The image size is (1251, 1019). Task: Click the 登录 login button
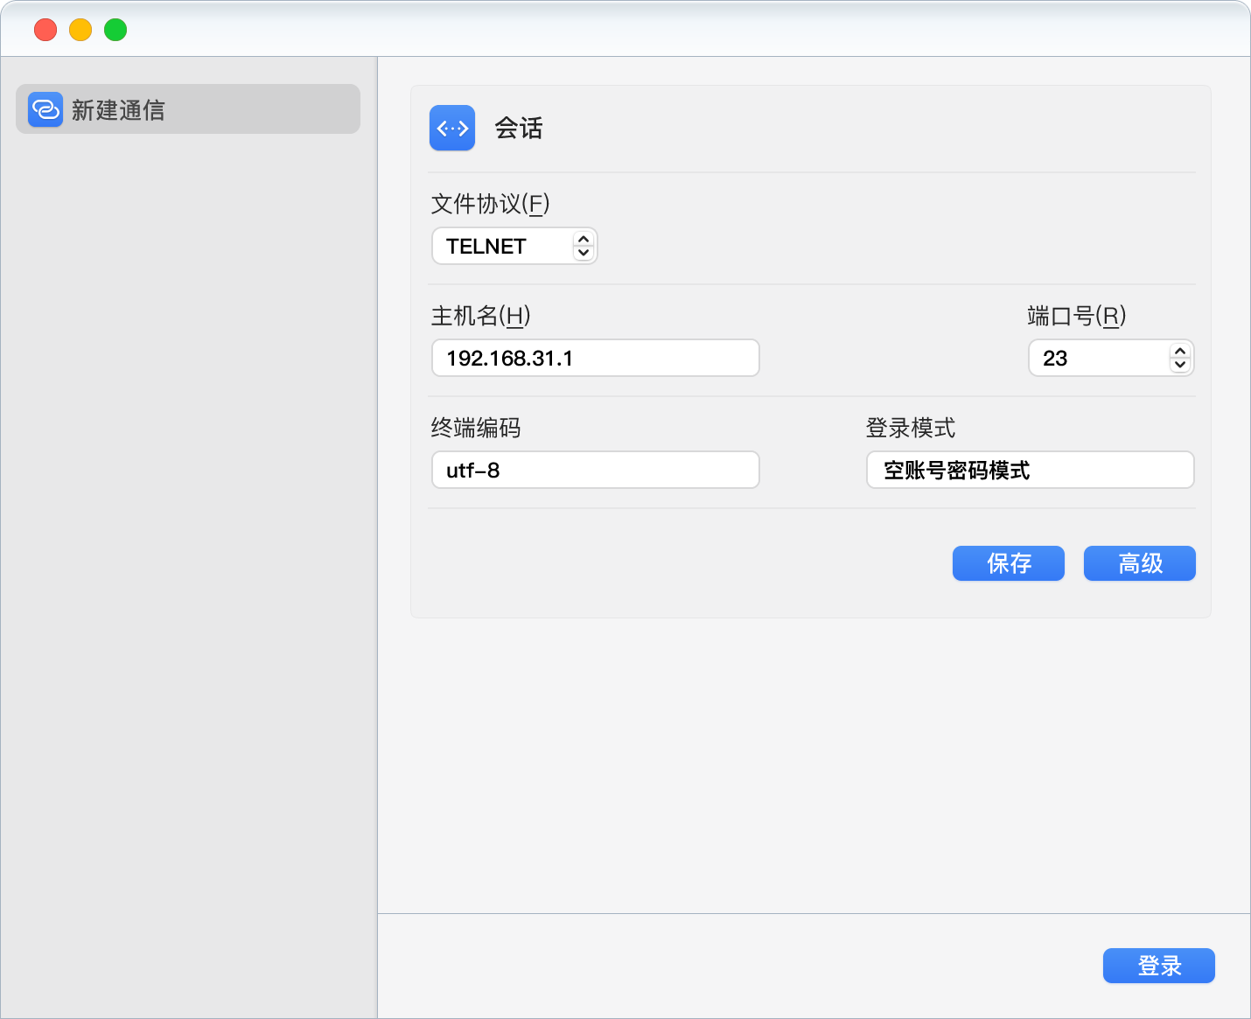pos(1158,966)
